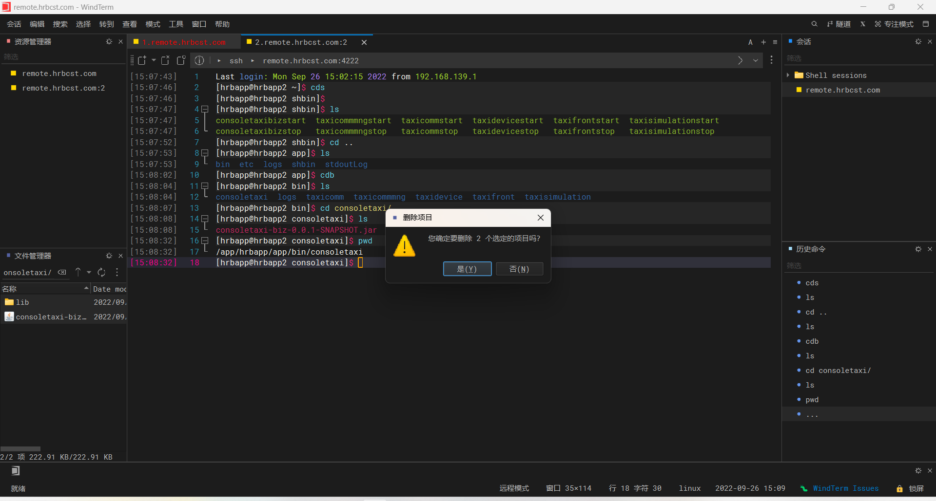Viewport: 936px width, 501px height.
Task: Go up one directory in file manager
Action: [78, 273]
